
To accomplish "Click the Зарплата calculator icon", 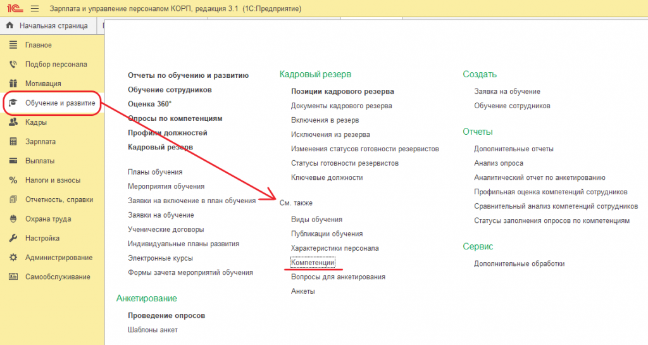I will [13, 141].
